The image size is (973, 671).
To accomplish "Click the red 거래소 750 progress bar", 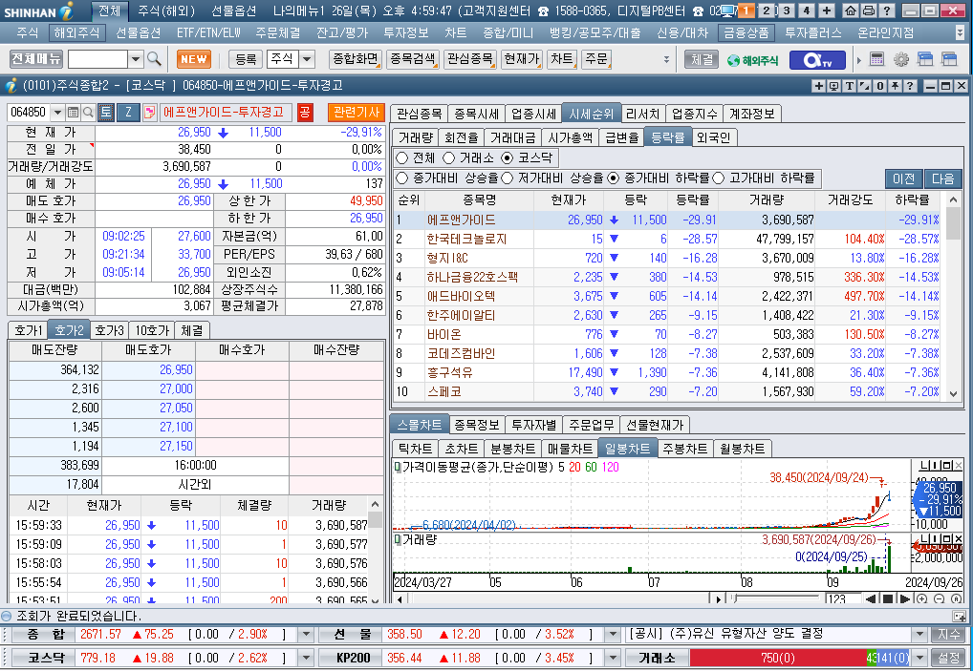I will 777,658.
